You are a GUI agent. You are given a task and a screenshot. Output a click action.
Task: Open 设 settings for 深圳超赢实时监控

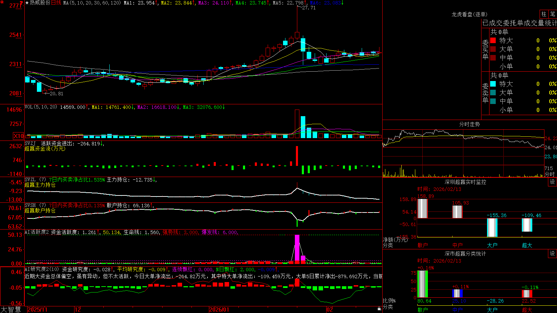point(552,182)
